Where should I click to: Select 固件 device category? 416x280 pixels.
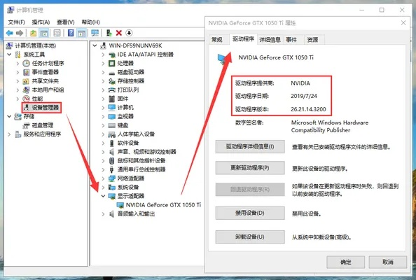pyautogui.click(x=123, y=99)
